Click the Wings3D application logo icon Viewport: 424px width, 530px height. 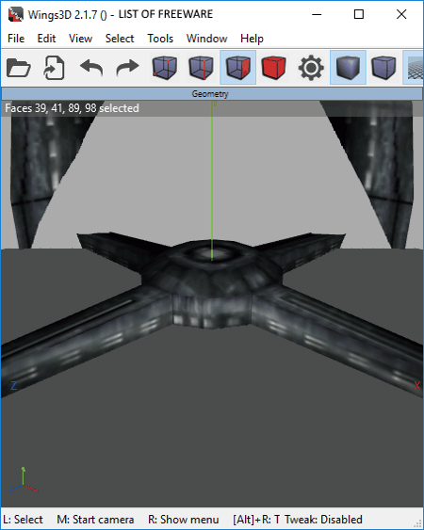tap(16, 14)
